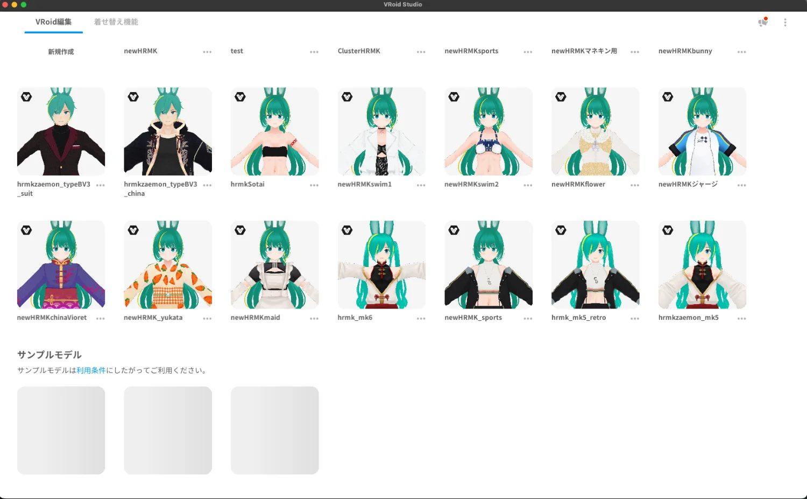Image resolution: width=807 pixels, height=499 pixels.
Task: Open the 利用条件 terms link
Action: 91,370
